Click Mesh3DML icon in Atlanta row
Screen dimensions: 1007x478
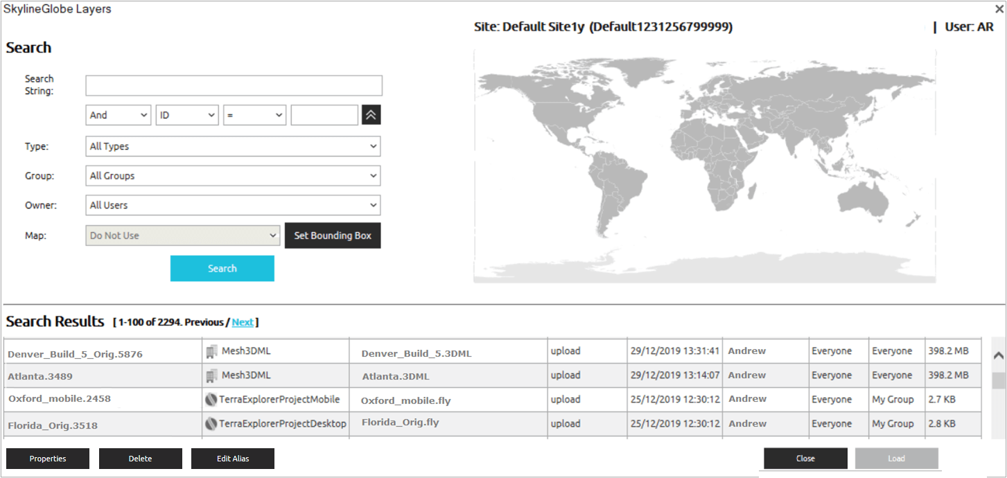pyautogui.click(x=212, y=375)
